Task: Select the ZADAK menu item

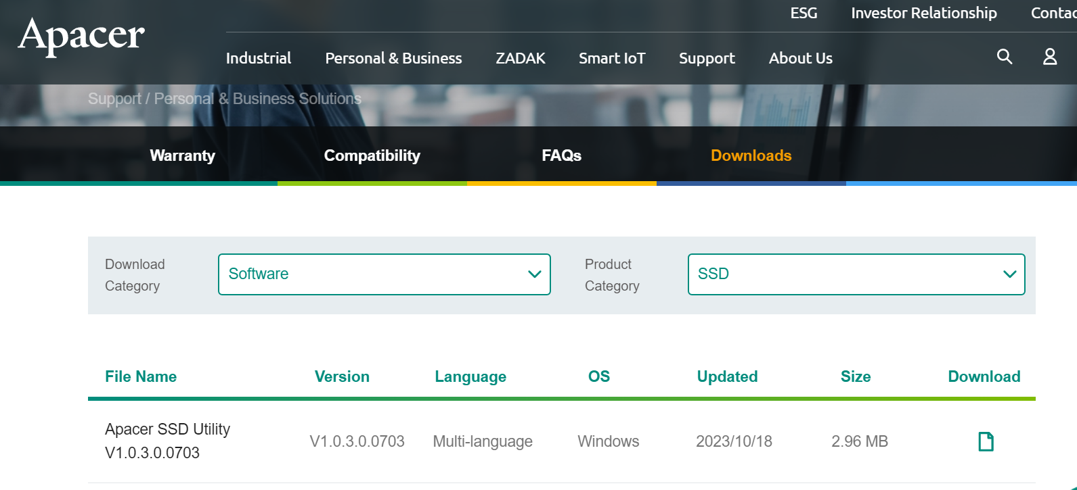Action: (520, 59)
